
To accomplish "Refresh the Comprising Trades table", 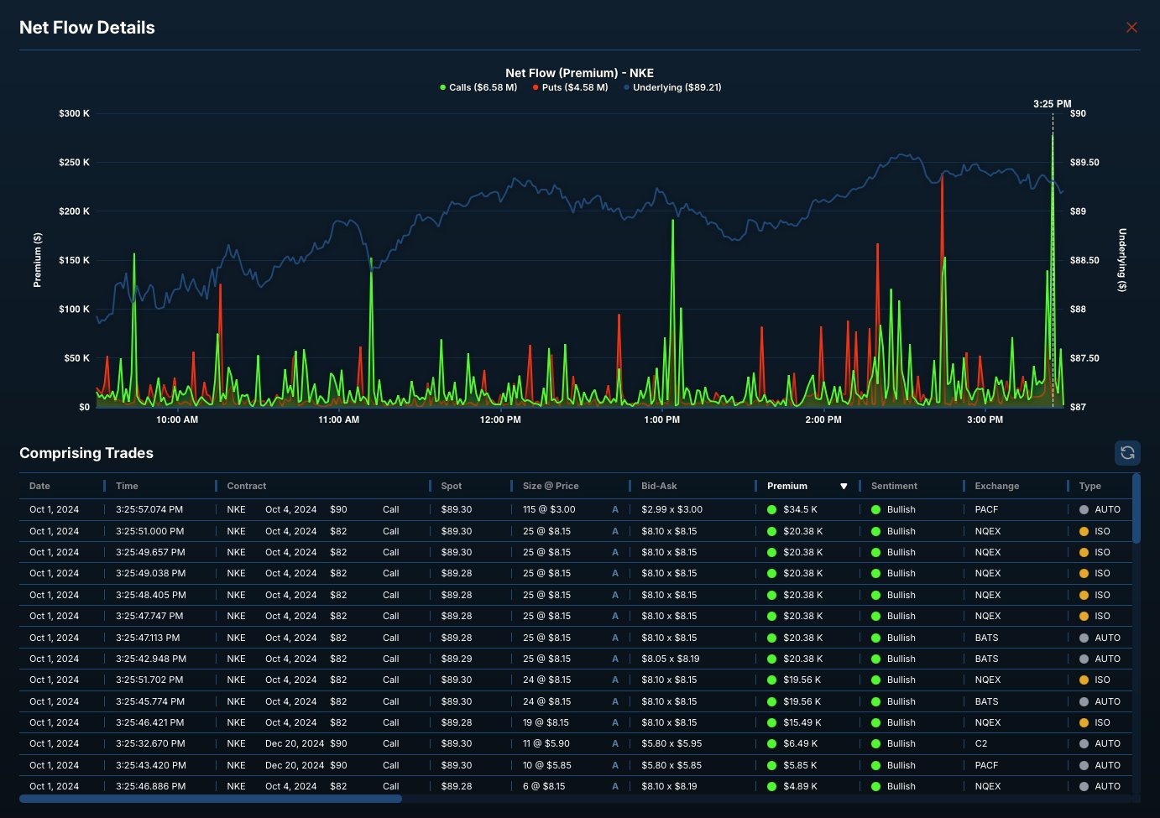I will (x=1127, y=453).
